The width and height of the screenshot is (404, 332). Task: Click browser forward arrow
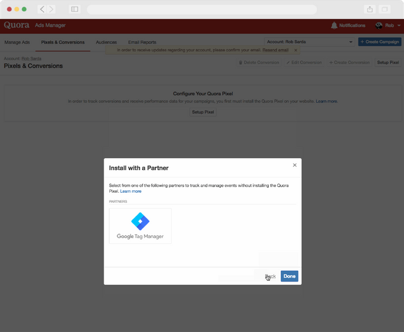51,9
